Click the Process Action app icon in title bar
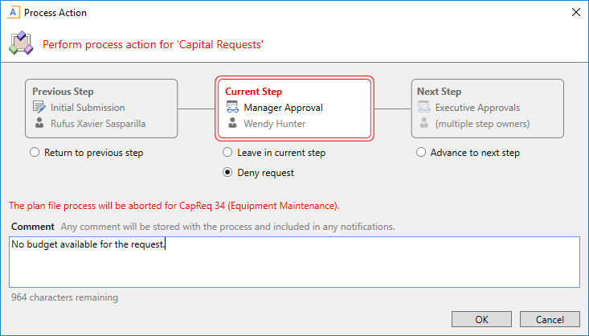The width and height of the screenshot is (589, 336). (x=13, y=13)
